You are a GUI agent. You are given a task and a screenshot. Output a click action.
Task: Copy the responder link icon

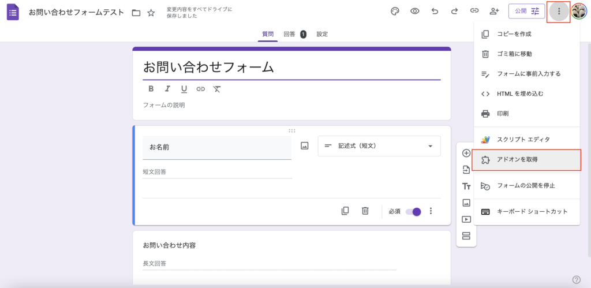tap(474, 12)
